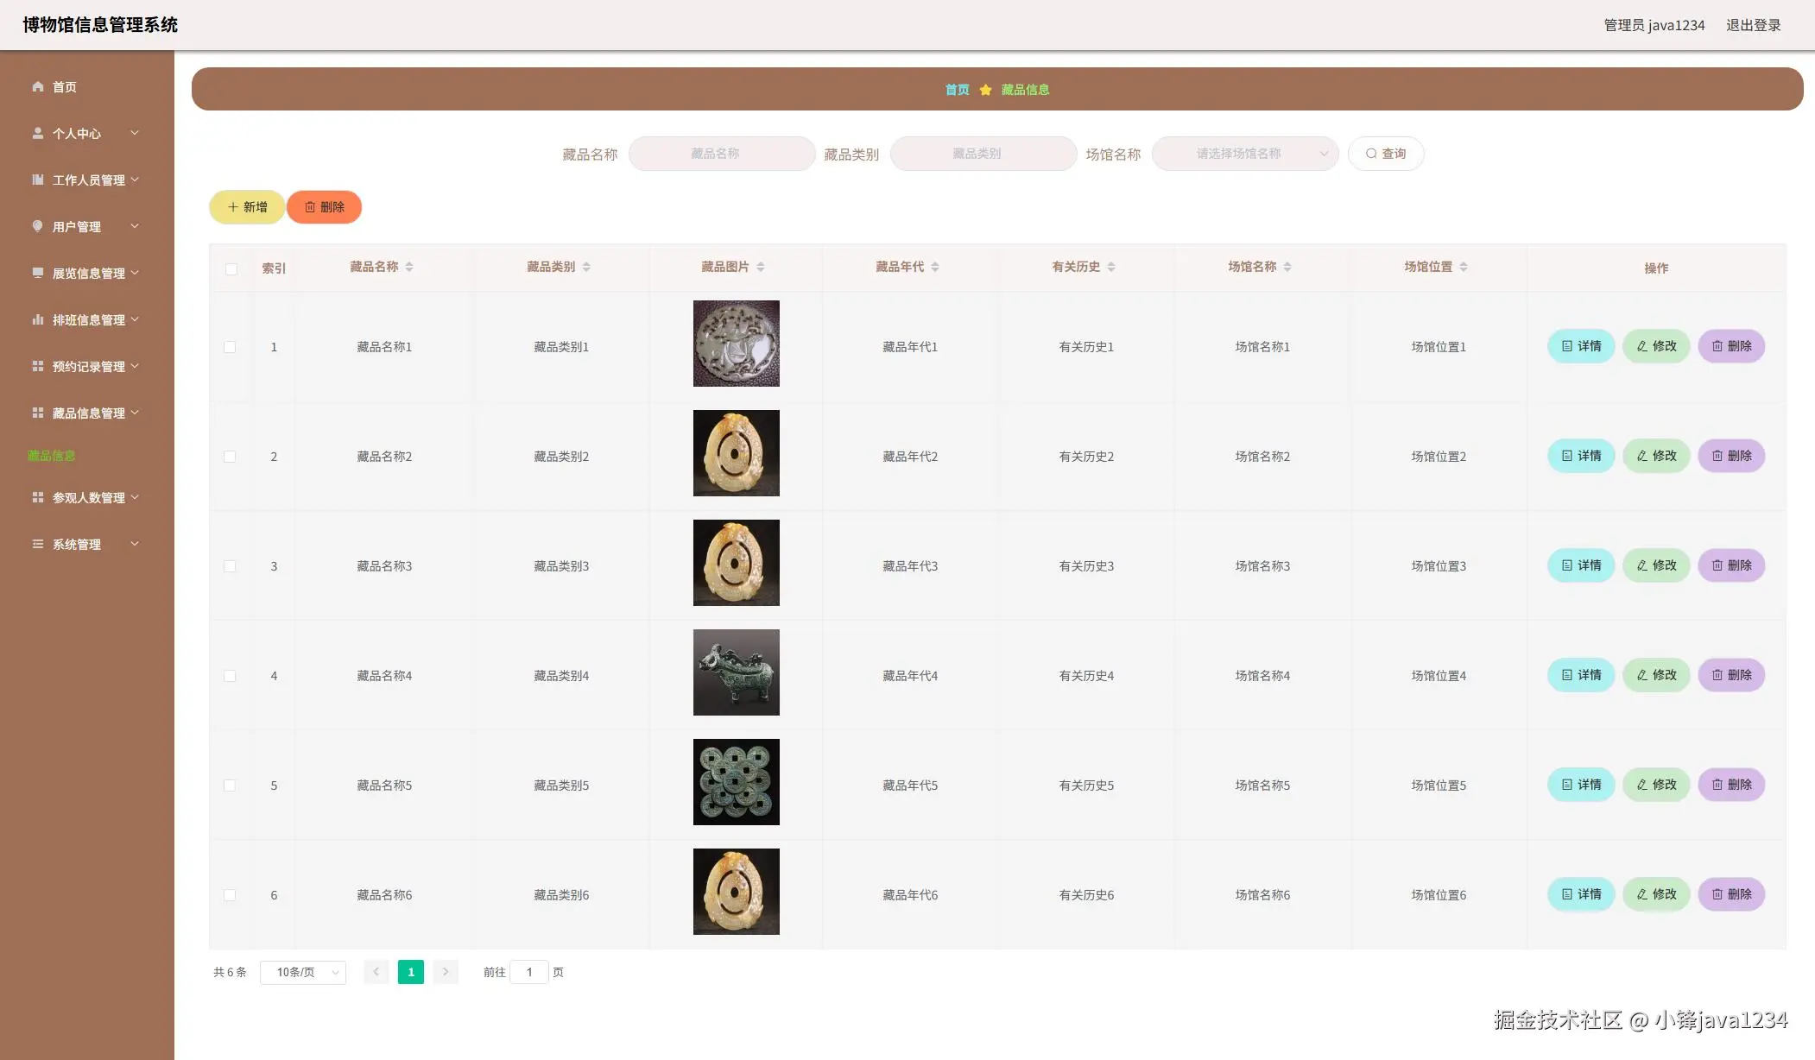The image size is (1815, 1060).
Task: Toggle the select-all header checkbox
Action: 231,268
